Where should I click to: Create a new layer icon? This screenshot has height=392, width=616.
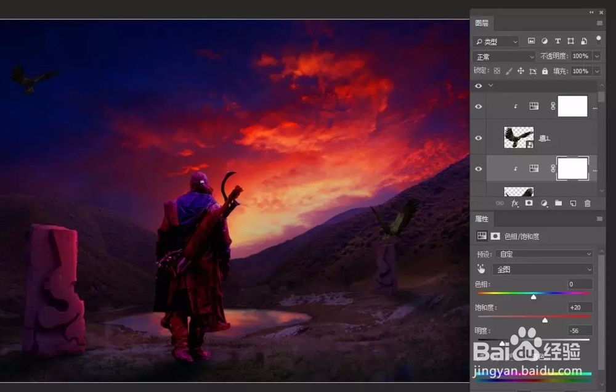(573, 203)
